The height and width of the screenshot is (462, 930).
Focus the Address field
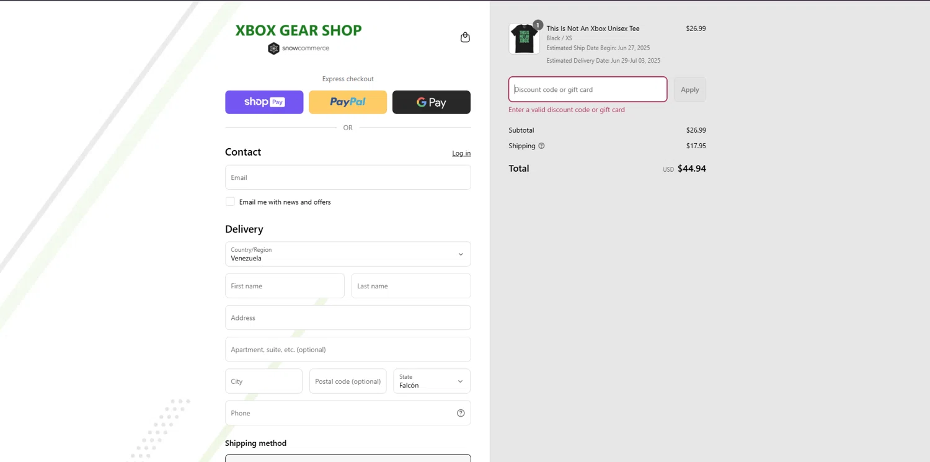point(348,318)
